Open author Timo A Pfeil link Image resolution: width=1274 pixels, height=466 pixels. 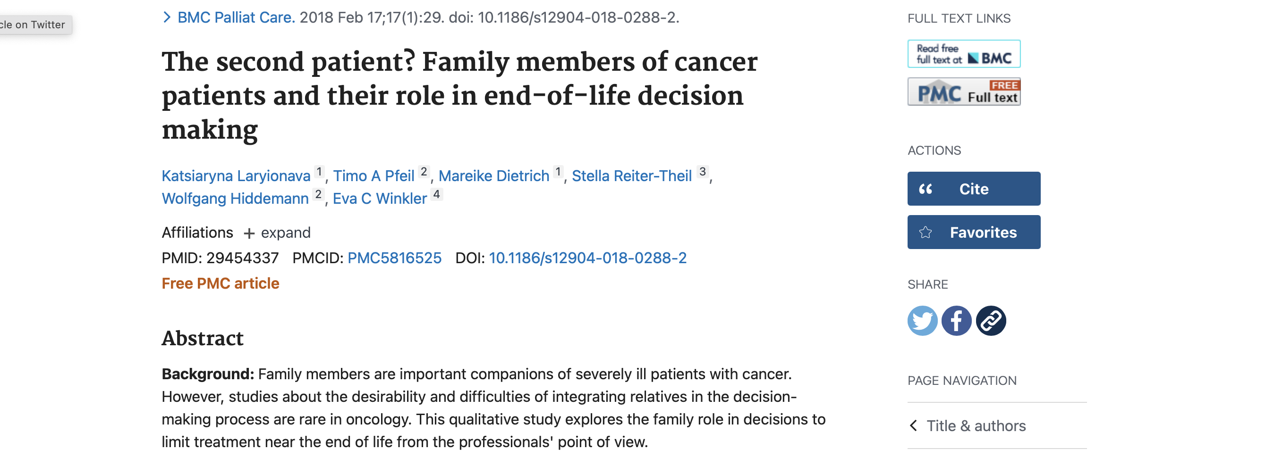pos(374,176)
